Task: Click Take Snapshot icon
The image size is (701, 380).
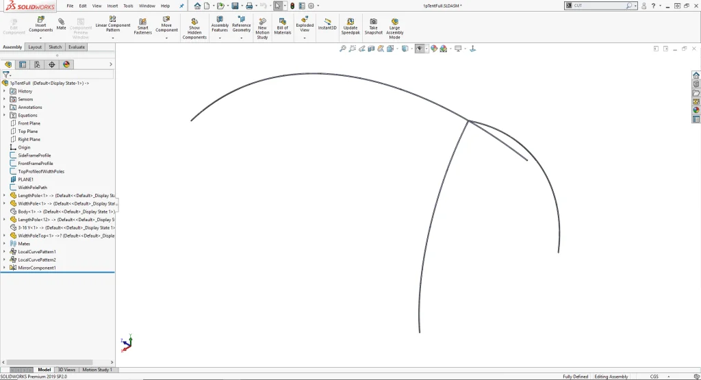Action: click(373, 26)
